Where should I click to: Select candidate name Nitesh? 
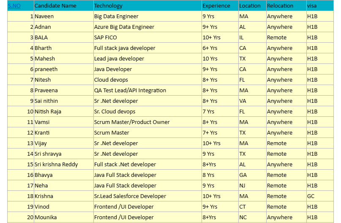click(43, 80)
